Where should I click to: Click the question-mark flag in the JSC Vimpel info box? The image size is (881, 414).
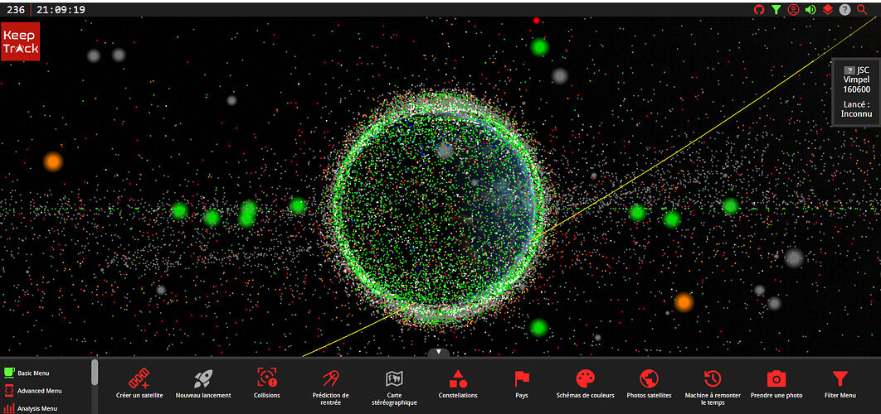point(849,70)
